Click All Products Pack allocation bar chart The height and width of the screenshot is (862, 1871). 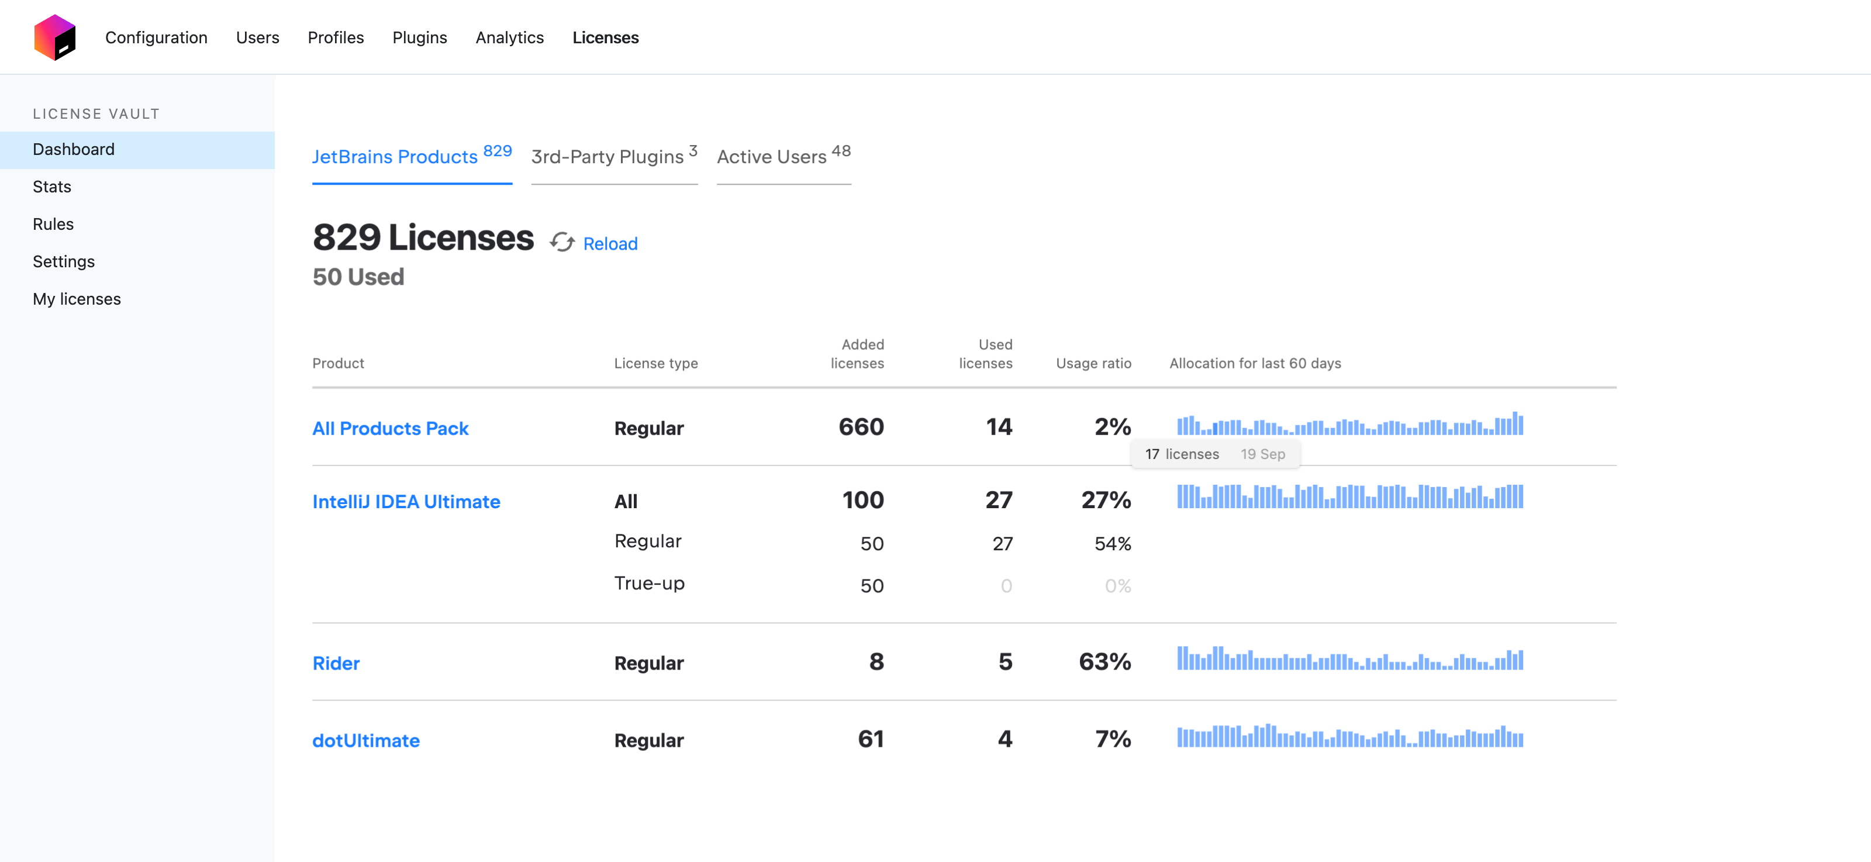pyautogui.click(x=1350, y=423)
